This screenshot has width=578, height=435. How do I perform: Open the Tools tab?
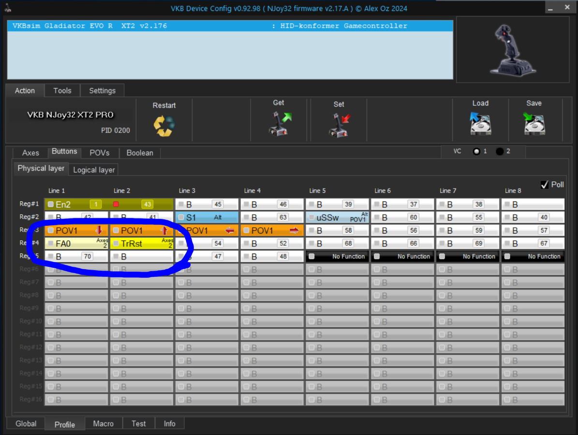coord(62,90)
